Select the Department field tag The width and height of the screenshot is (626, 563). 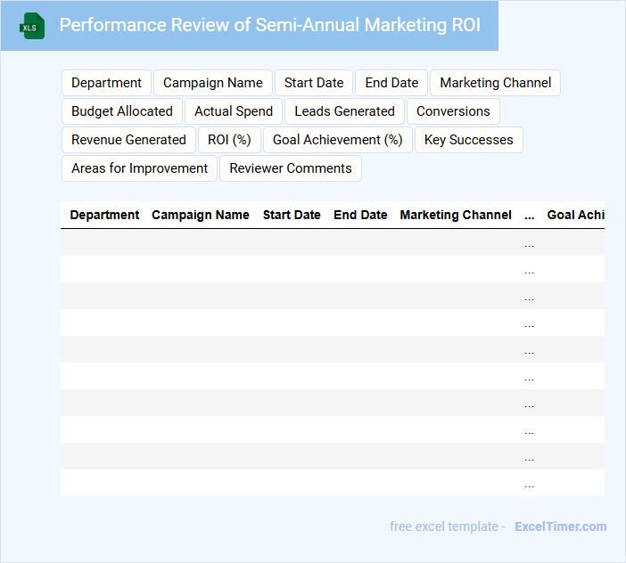(106, 83)
